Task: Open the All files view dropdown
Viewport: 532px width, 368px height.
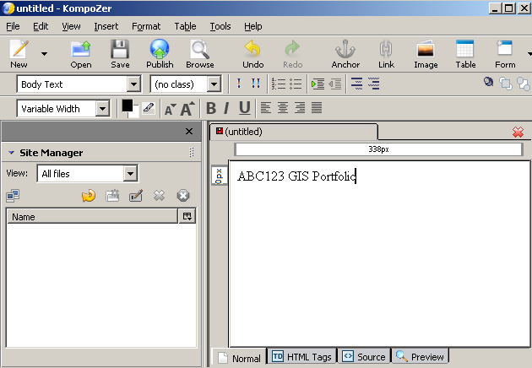Action: click(x=130, y=174)
